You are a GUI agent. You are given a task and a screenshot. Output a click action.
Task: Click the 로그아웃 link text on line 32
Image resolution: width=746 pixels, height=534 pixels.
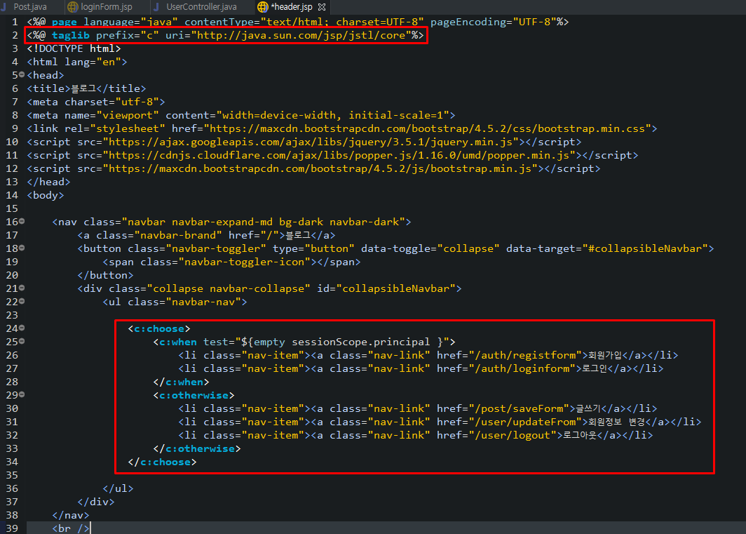pos(579,435)
